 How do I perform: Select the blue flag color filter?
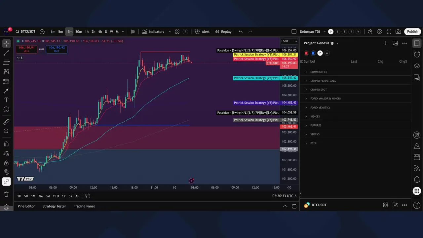click(x=313, y=53)
